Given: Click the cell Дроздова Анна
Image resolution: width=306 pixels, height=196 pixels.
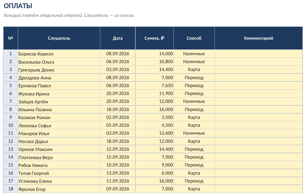Looking at the screenshot, I should (59, 78).
